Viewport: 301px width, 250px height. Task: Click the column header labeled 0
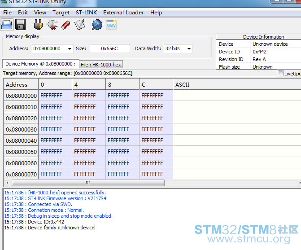coord(55,84)
